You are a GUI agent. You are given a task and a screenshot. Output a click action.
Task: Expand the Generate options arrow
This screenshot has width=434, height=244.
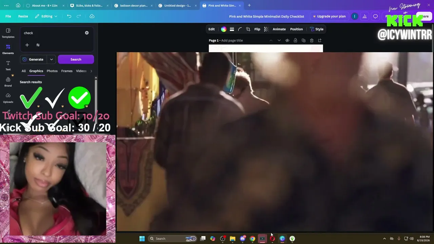tap(52, 59)
